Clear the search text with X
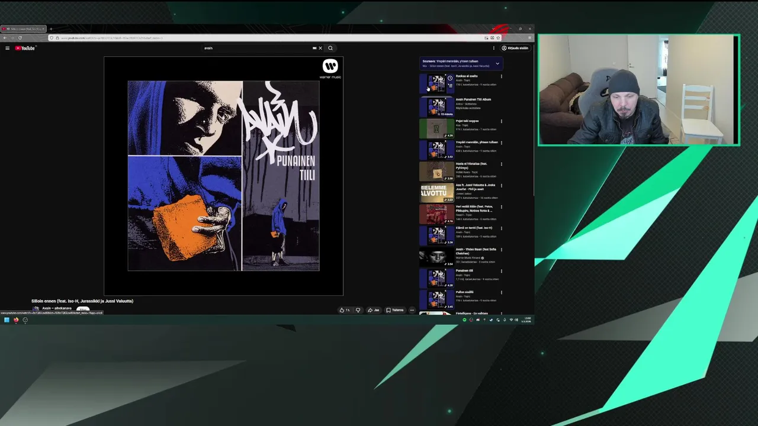Screen dimensions: 758x426 point(320,48)
